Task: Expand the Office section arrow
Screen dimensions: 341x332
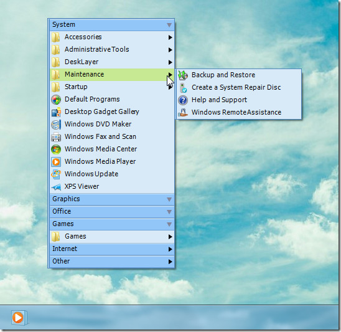Action: 169,212
